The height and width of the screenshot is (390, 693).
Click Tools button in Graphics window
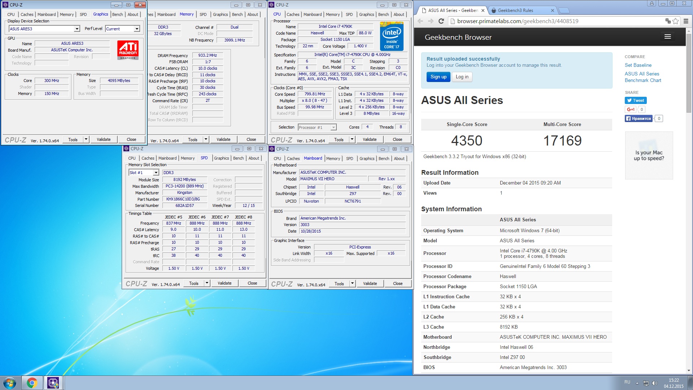pyautogui.click(x=73, y=139)
